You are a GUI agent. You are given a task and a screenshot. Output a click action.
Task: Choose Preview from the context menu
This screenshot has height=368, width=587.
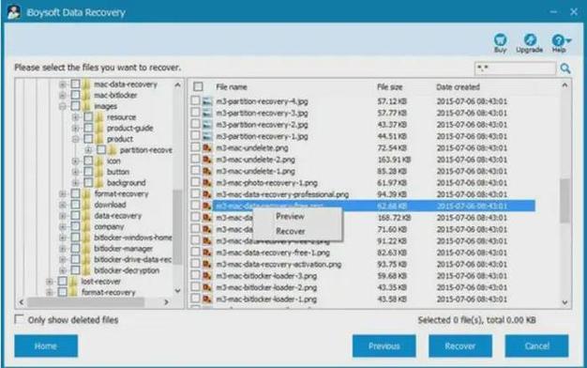(290, 217)
